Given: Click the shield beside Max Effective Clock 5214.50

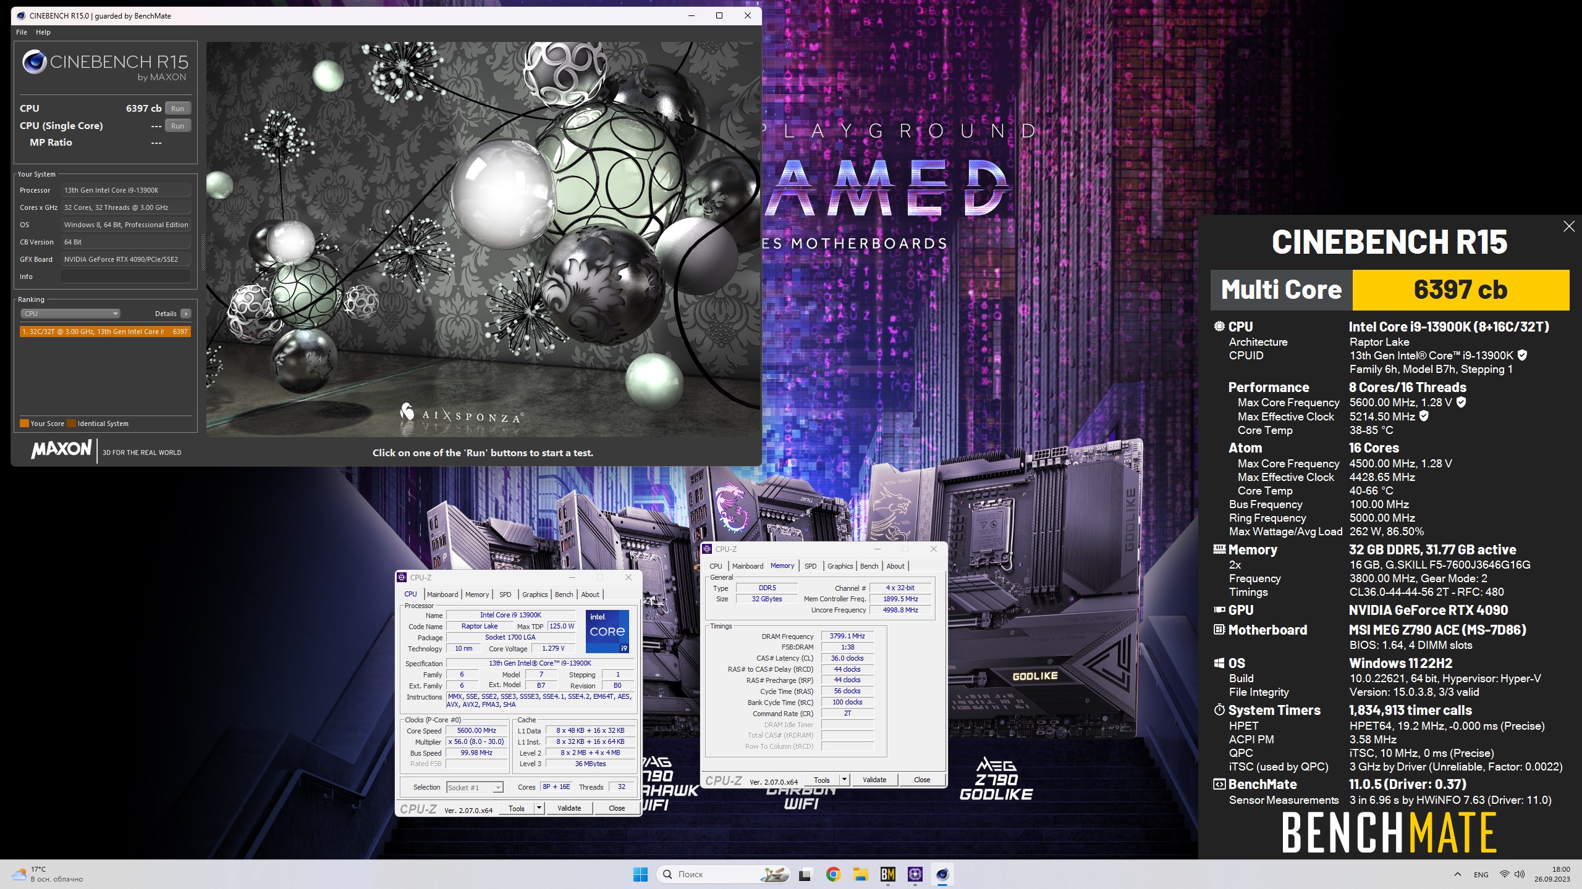Looking at the screenshot, I should 1424,416.
